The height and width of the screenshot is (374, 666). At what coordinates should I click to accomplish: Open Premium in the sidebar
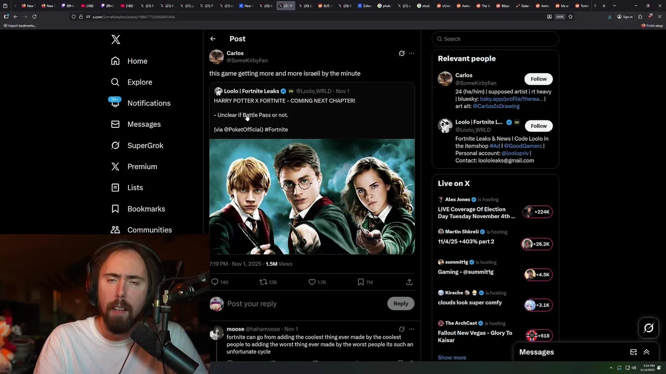134,166
